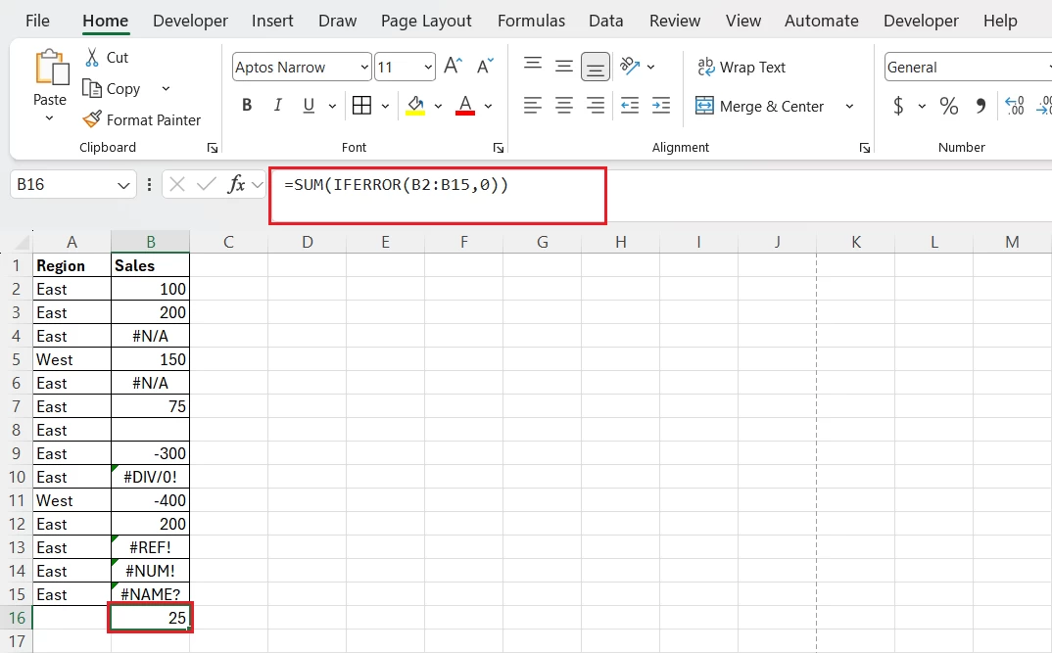Click Wrap Text
This screenshot has width=1052, height=653.
click(741, 67)
